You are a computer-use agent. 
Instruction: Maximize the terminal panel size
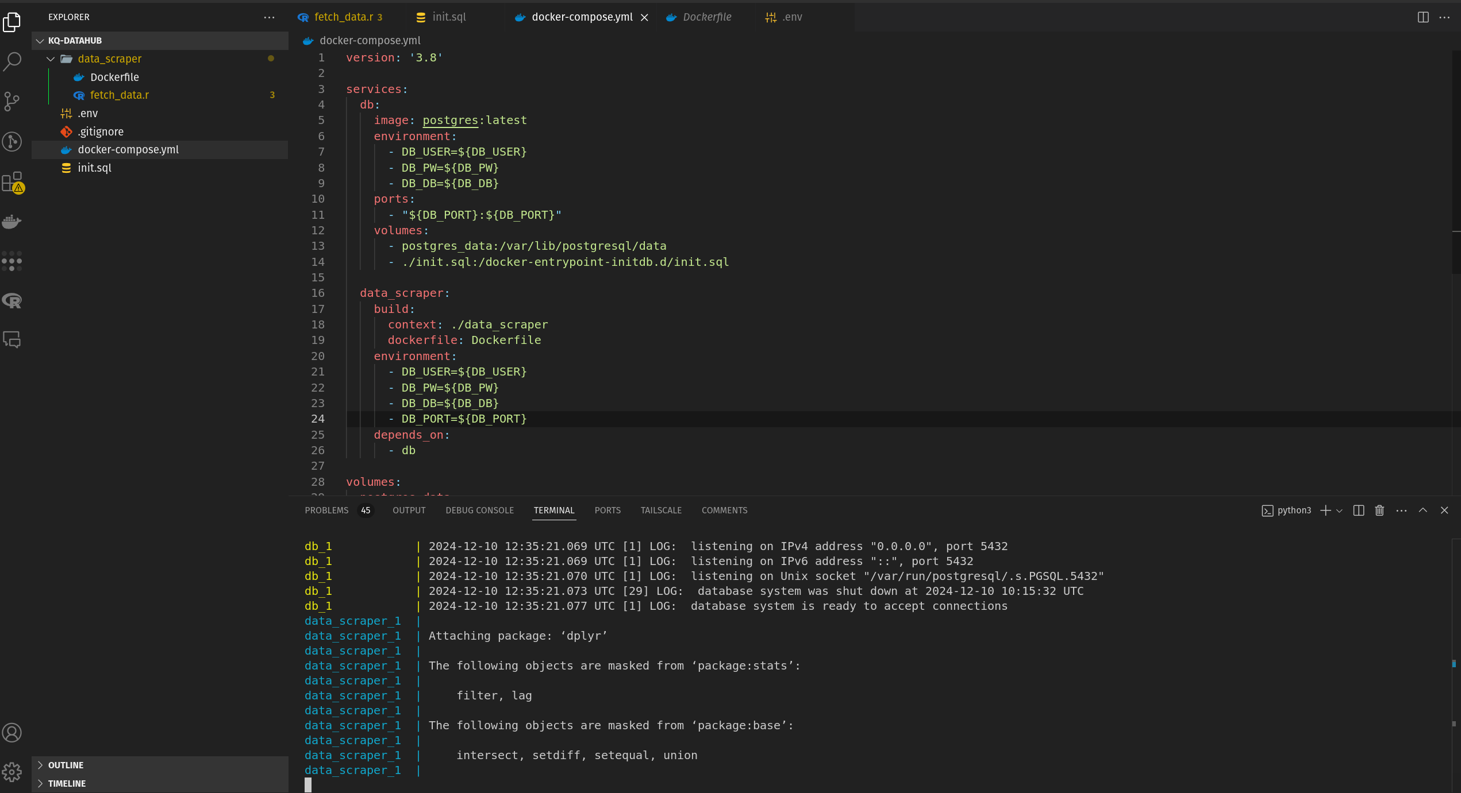coord(1423,510)
